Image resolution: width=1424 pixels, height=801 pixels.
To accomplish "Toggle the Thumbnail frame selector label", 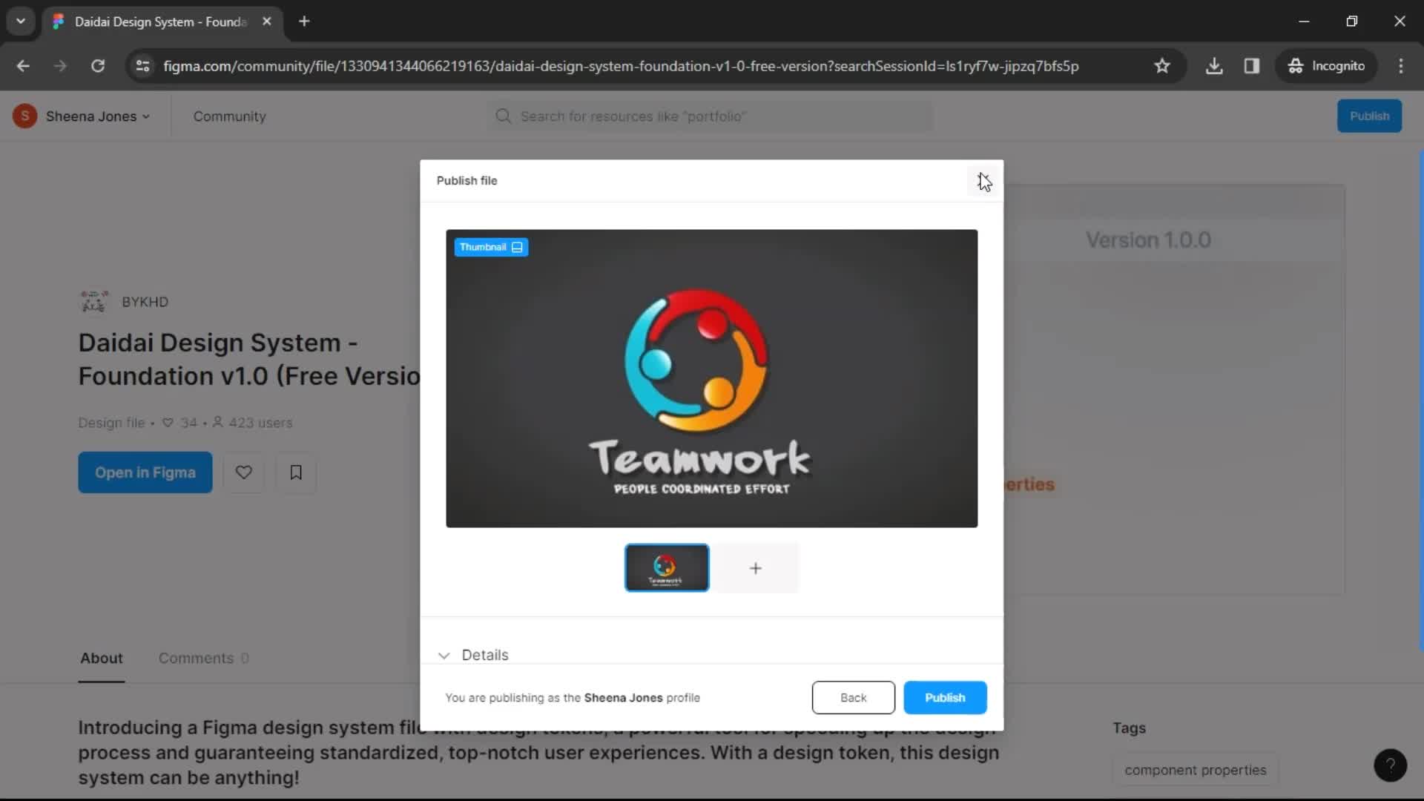I will [491, 246].
